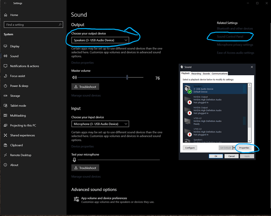
Task: Switch to the Communications tab
Action: 220,73
